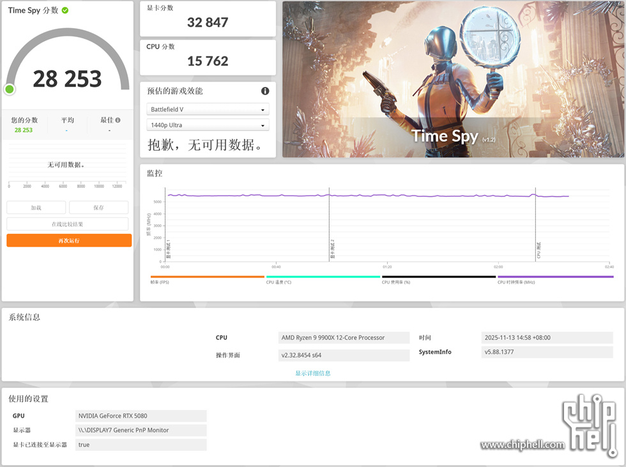Viewport: 626px width, 467px height.
Task: Click the 显卡测试 2 marker in the monitoring chart
Action: (x=332, y=249)
